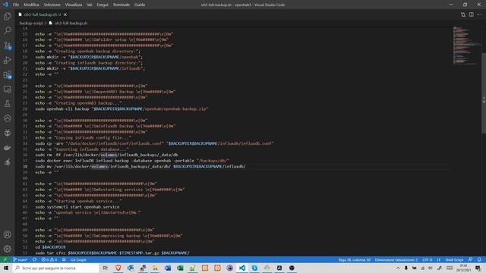Click the 'cd $BACKUPDIR' line of code
Viewport: 486px width, 273px height.
(x=50, y=247)
